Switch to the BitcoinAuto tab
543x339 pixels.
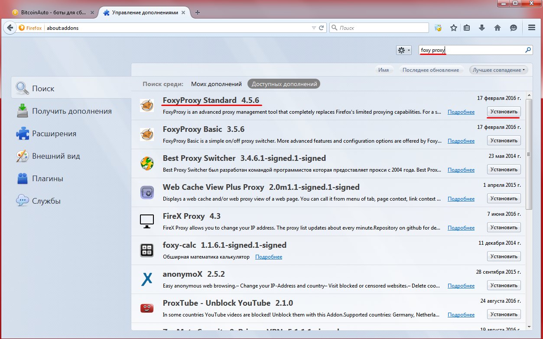[52, 13]
